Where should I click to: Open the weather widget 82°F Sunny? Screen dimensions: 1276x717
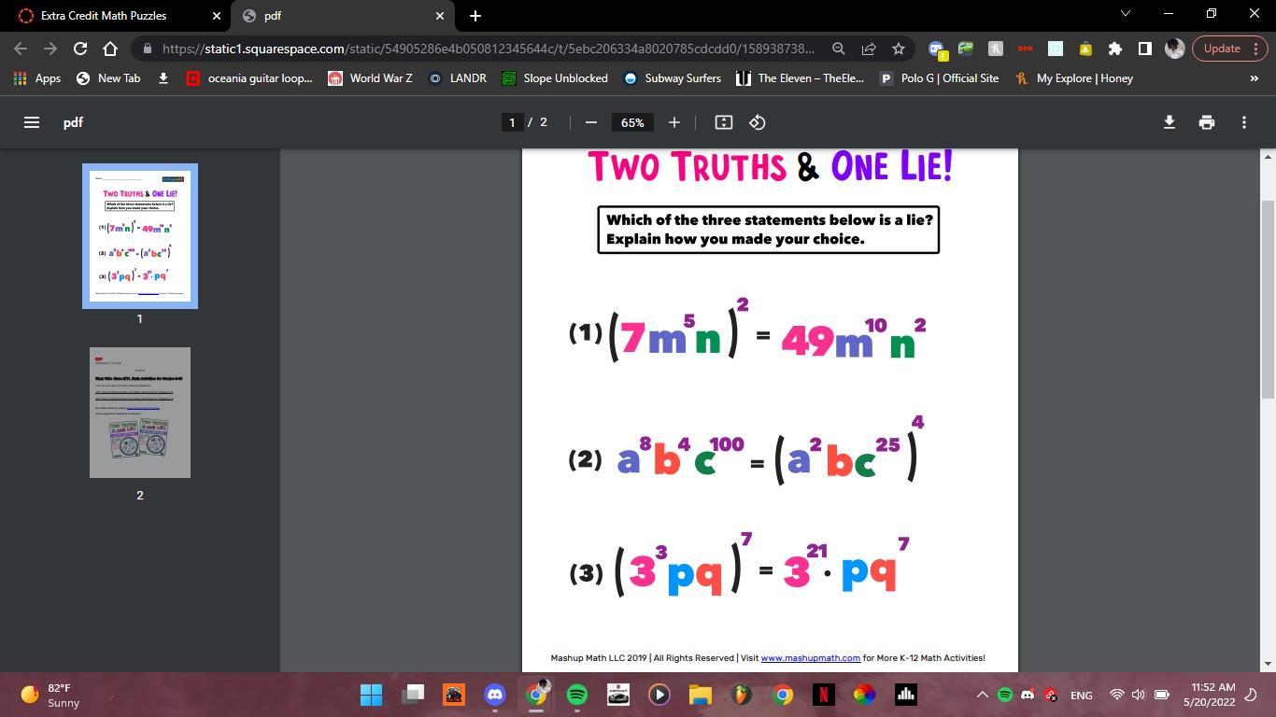[x=51, y=695]
